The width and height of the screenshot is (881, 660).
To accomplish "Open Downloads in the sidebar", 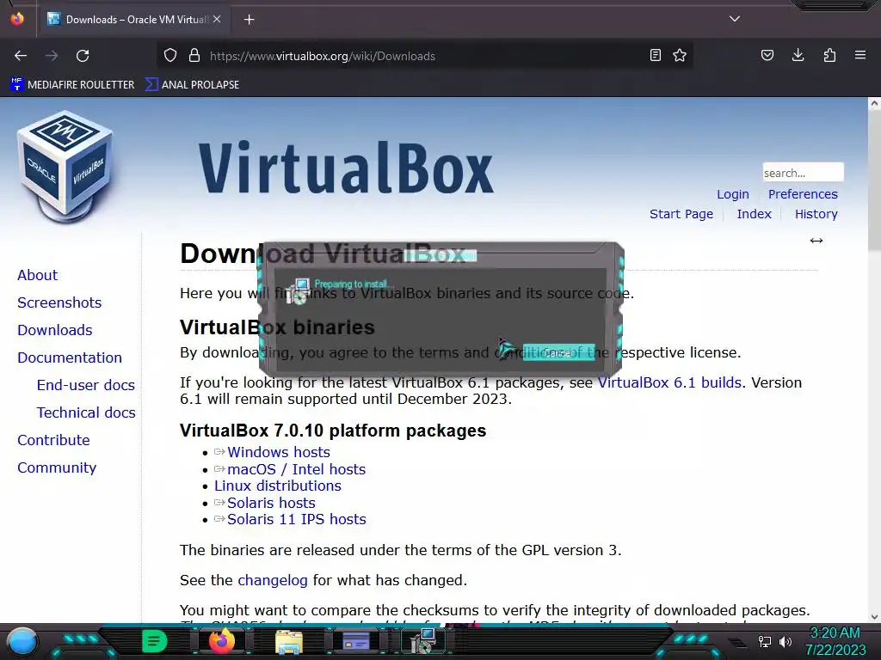I will tap(55, 331).
